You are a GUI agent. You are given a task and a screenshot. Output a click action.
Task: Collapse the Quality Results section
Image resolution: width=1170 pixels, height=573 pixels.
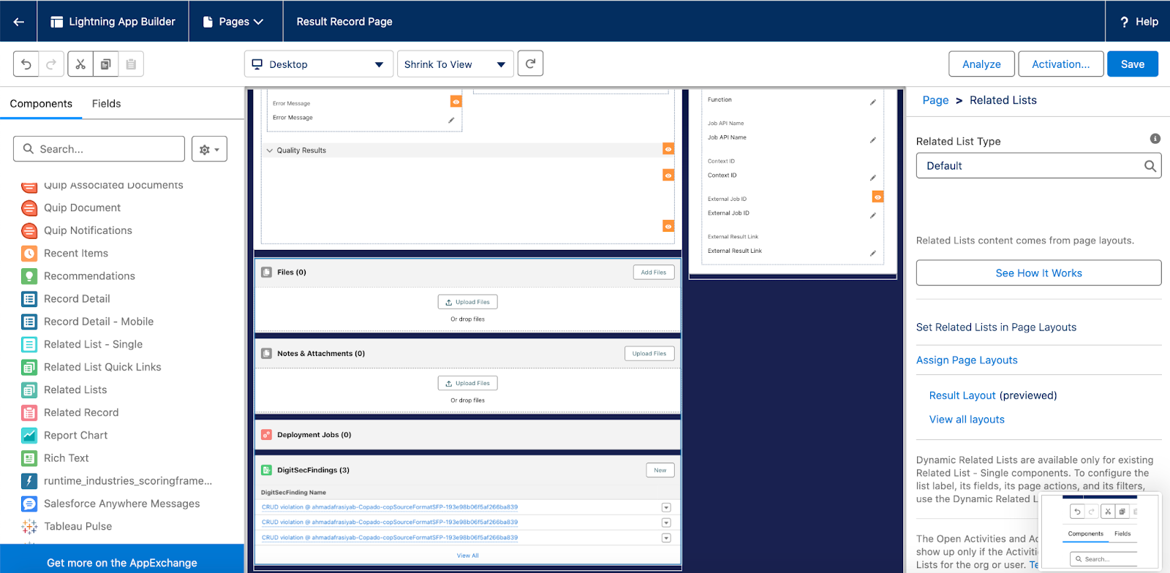coord(269,151)
